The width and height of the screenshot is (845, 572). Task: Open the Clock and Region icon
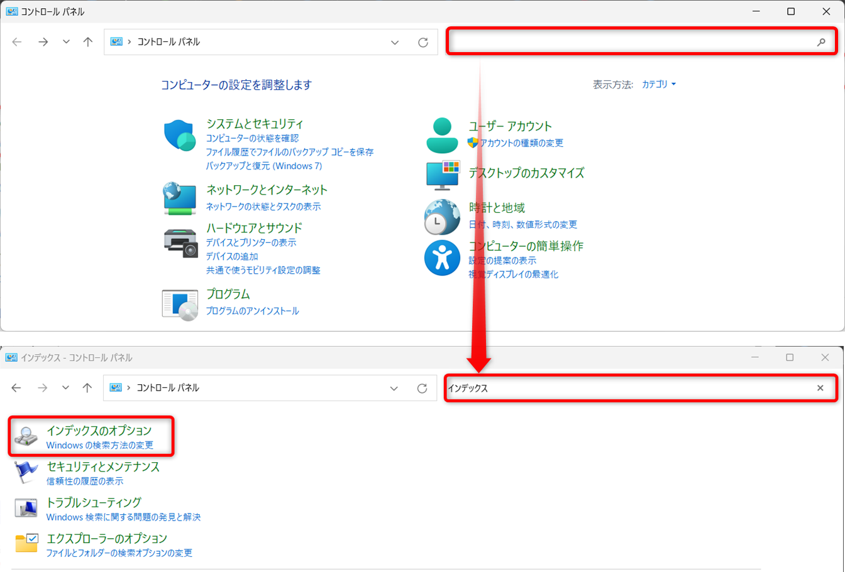click(443, 217)
